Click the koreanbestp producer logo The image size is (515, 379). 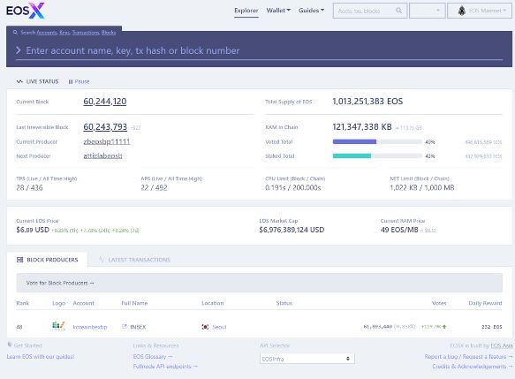(x=58, y=326)
